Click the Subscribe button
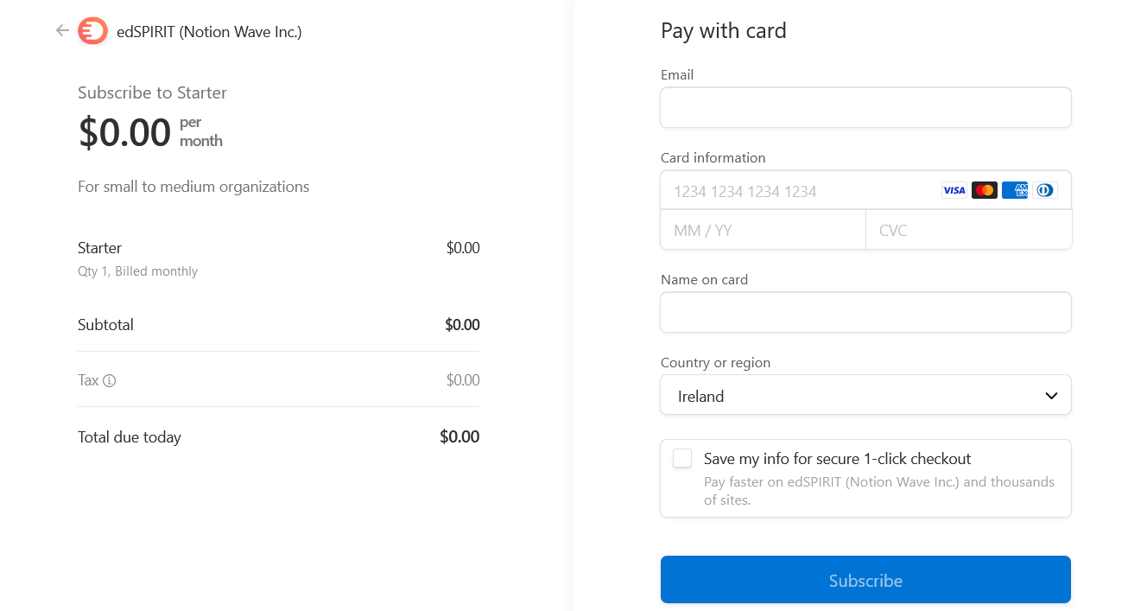1147x611 pixels. 865,580
